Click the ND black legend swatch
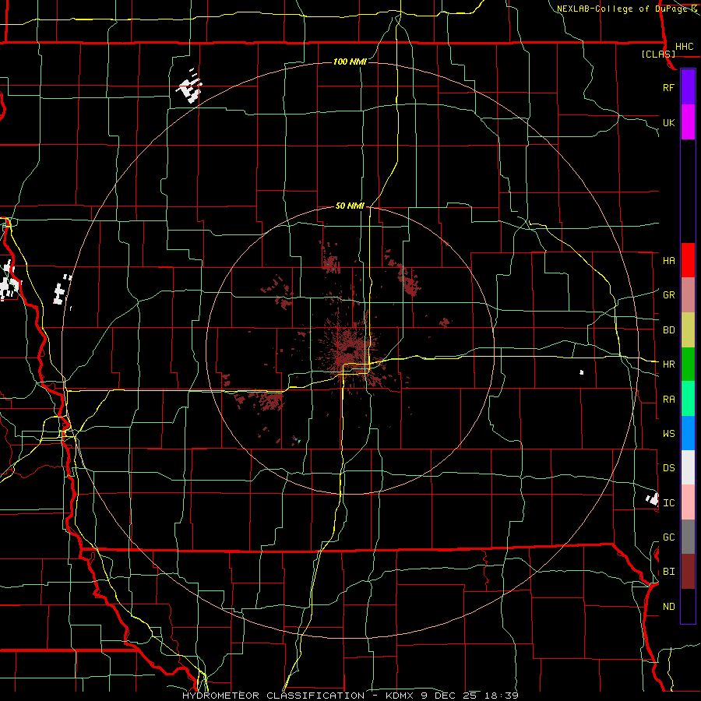Image resolution: width=701 pixels, height=701 pixels. (688, 606)
